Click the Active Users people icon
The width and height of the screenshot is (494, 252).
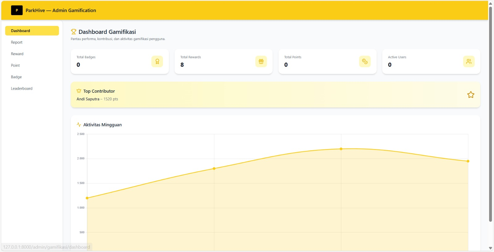coord(469,61)
